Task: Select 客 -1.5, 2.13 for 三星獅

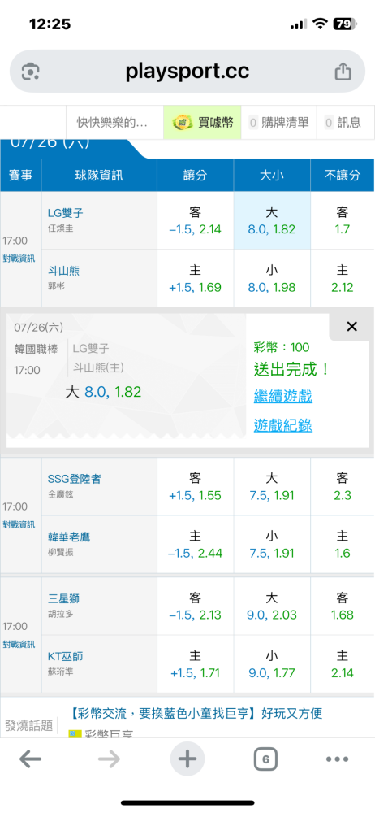Action: 196,606
